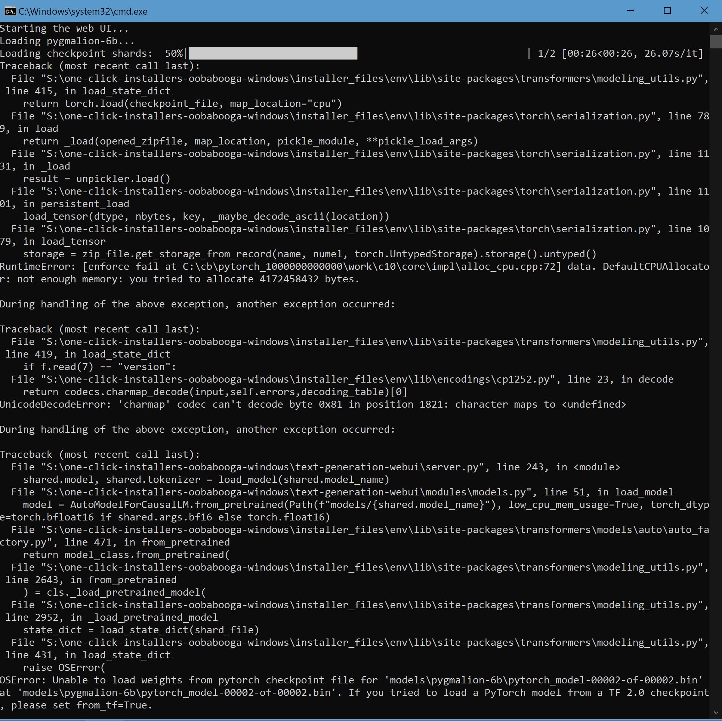The height and width of the screenshot is (721, 722).
Task: Minimize the command prompt window
Action: (630, 11)
